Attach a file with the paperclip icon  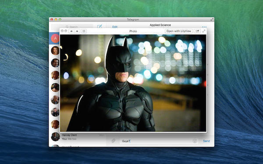pos(114,141)
